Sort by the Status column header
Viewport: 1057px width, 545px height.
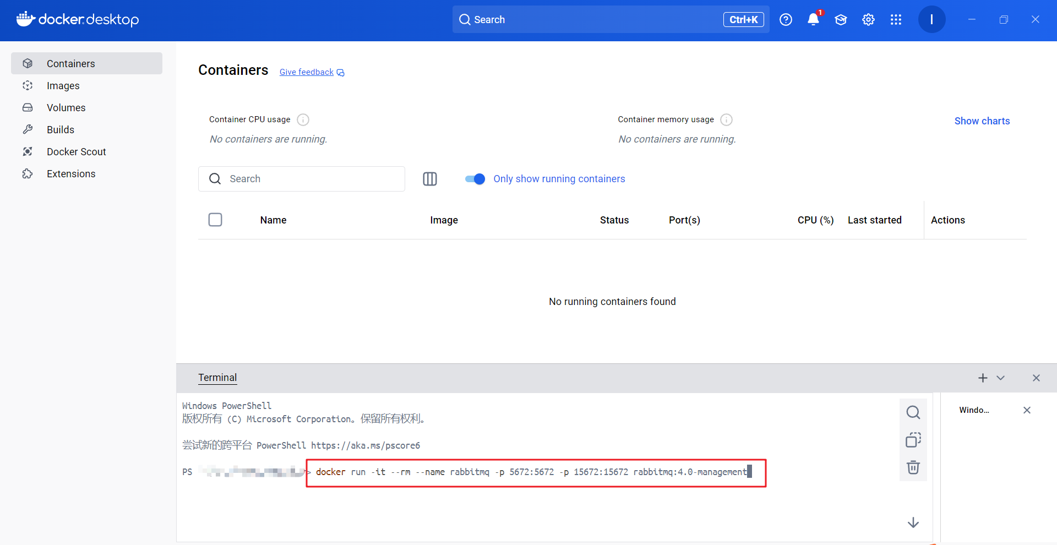click(x=614, y=220)
